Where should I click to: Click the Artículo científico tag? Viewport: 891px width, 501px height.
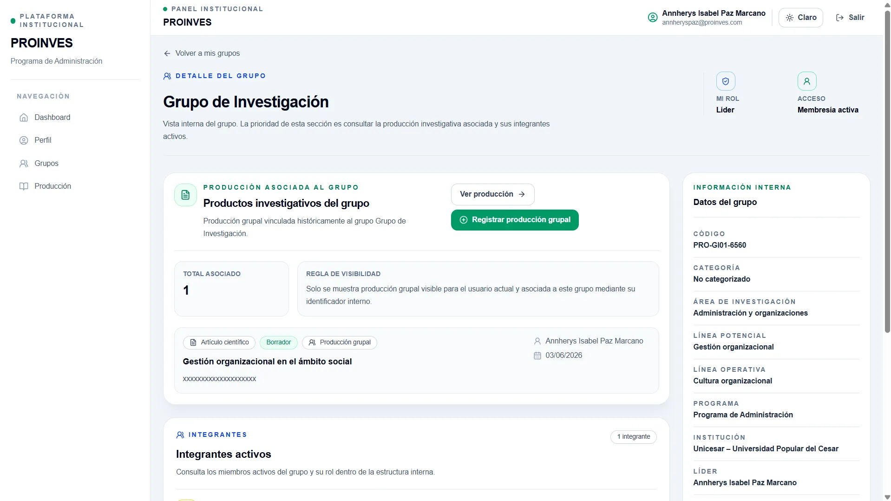pyautogui.click(x=219, y=343)
